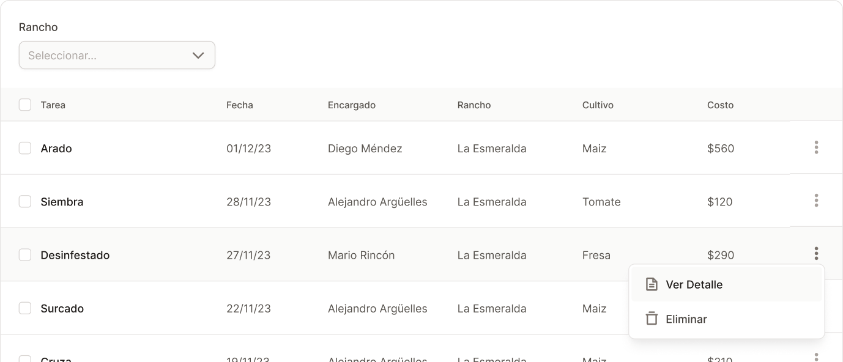Check the Arado task checkbox
The width and height of the screenshot is (843, 362).
pos(25,148)
